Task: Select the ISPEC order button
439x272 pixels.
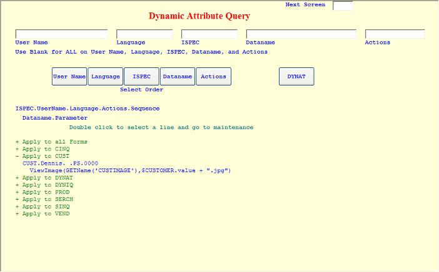Action: (x=141, y=76)
